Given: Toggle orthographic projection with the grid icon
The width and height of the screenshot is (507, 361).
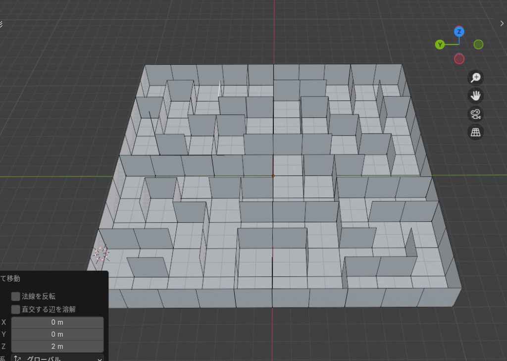Looking at the screenshot, I should [475, 132].
